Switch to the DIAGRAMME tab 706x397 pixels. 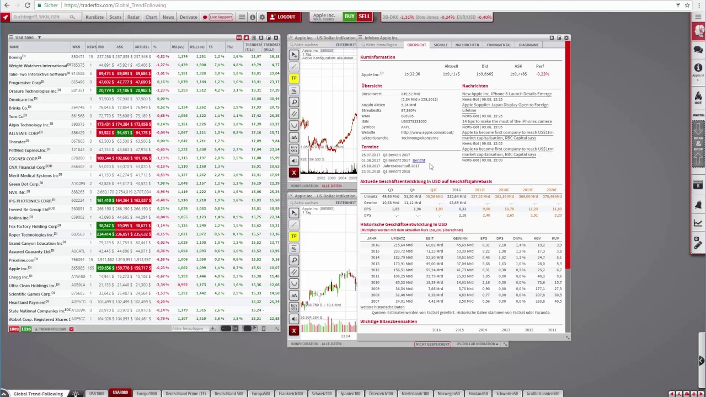pyautogui.click(x=528, y=45)
